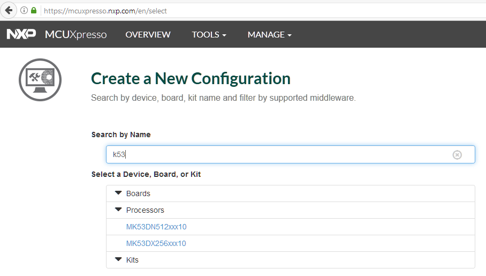The image size is (486, 276).
Task: Click the NXP logo in header
Action: point(21,34)
